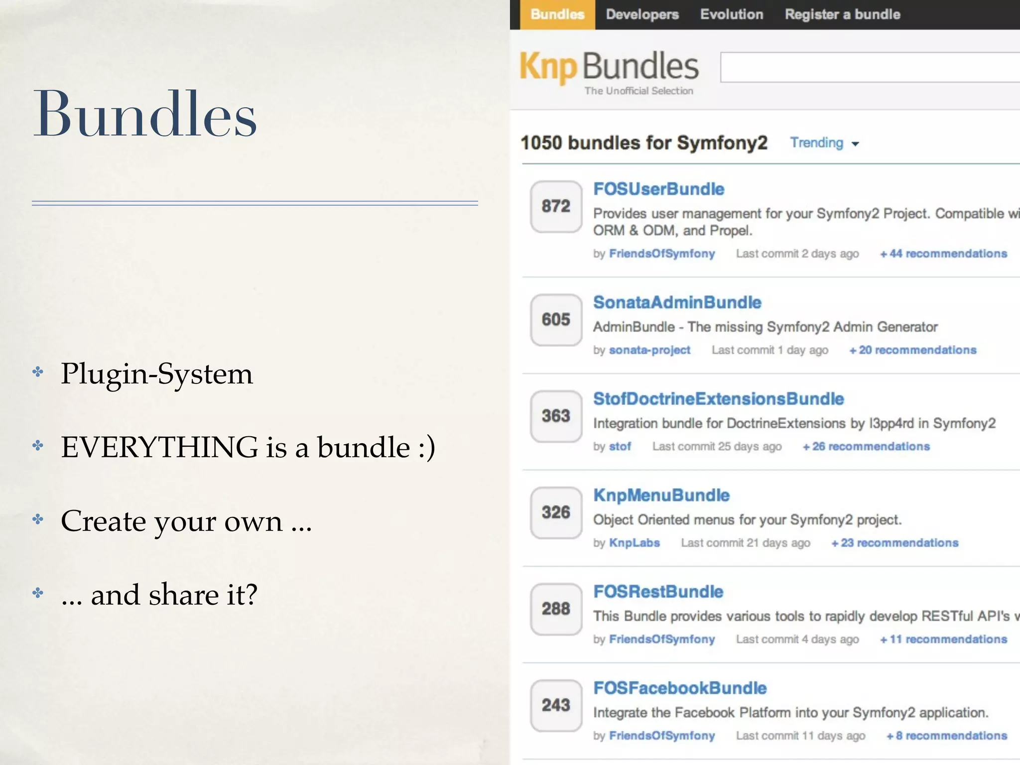Open the Bundles tab
Image resolution: width=1020 pixels, height=765 pixels.
tap(557, 14)
